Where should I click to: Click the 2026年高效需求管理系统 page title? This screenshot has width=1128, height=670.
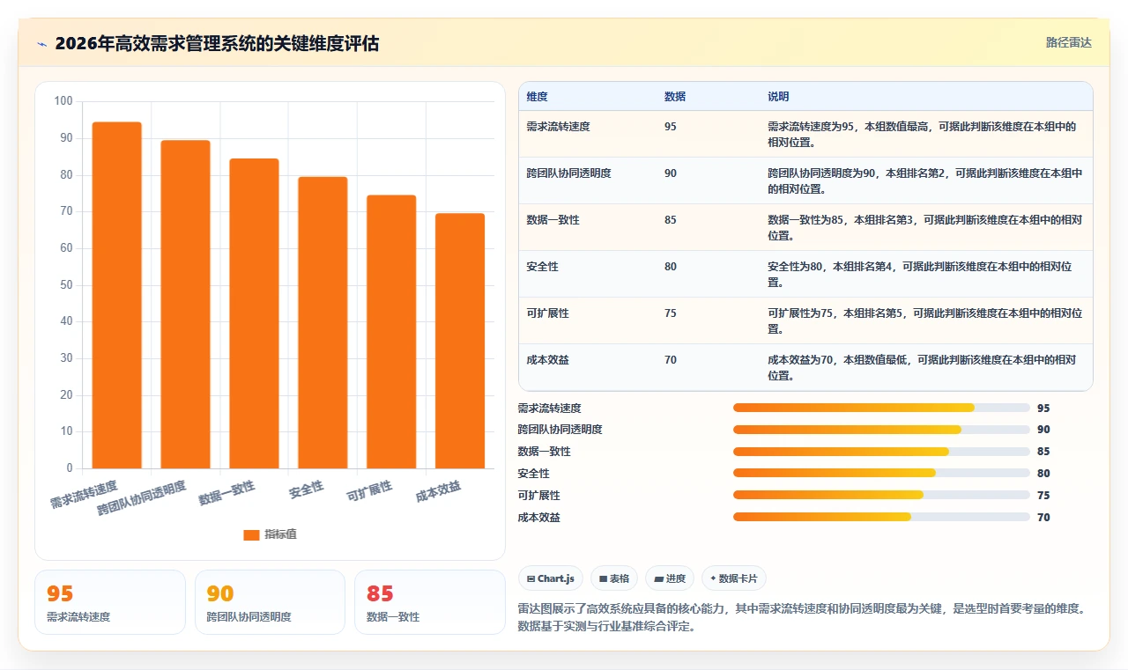[217, 43]
